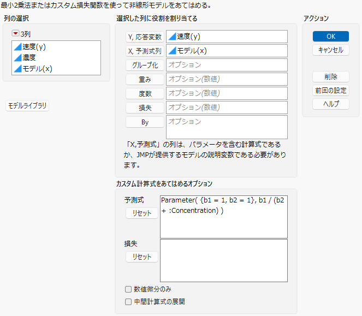The width and height of the screenshot is (362, 316).
Task: Click the continuous icon beside 濃度 in list
Action: pyautogui.click(x=18, y=57)
